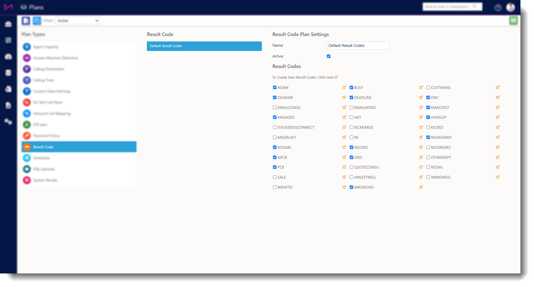Select Default Result Codes in Result Code list
Viewport: 534px width, 287px height.
(x=204, y=46)
